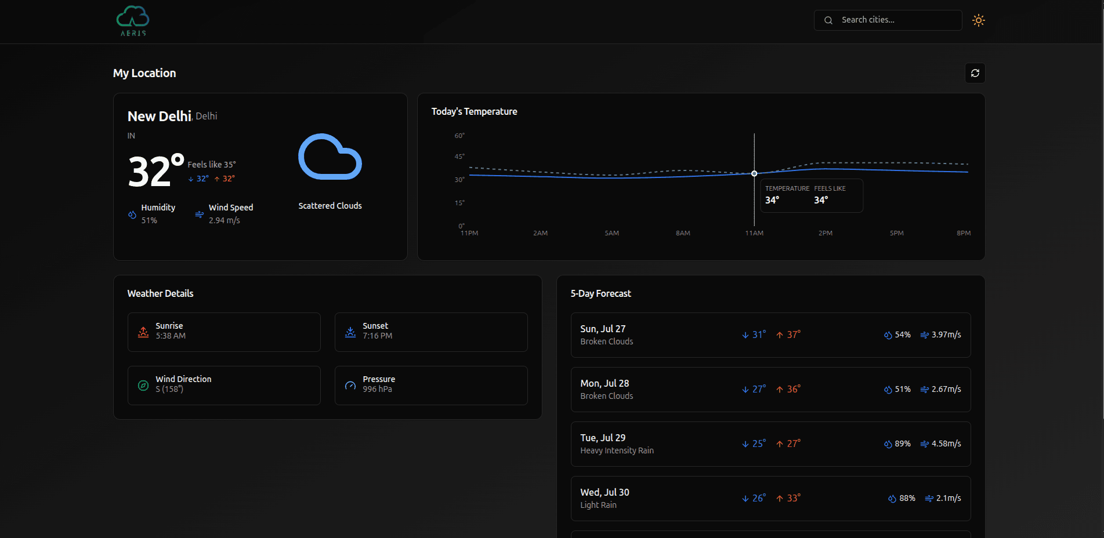This screenshot has height=538, width=1104.
Task: Click Heavy Intensity Rain description
Action: tap(617, 450)
